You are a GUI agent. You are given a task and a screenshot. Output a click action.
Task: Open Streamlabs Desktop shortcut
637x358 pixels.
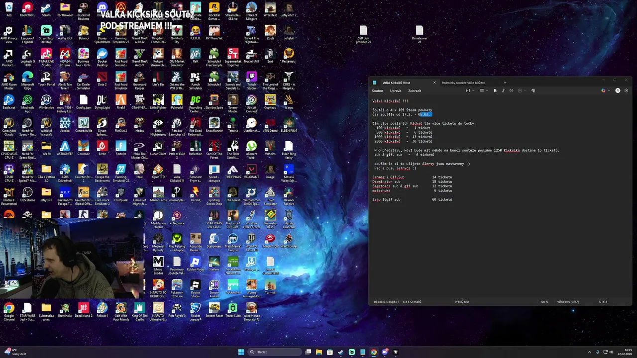pyautogui.click(x=46, y=34)
